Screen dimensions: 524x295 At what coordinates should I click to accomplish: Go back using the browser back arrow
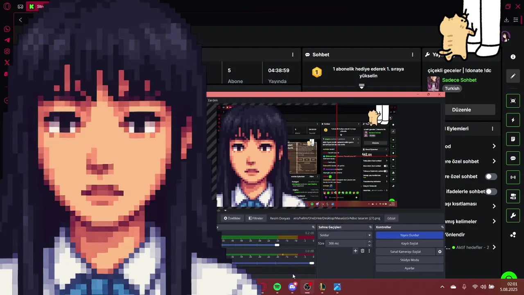click(20, 20)
